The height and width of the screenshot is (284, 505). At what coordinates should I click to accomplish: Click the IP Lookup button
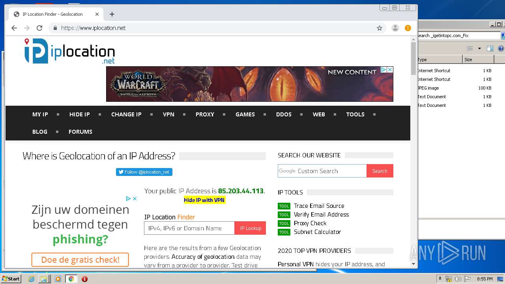pyautogui.click(x=251, y=228)
